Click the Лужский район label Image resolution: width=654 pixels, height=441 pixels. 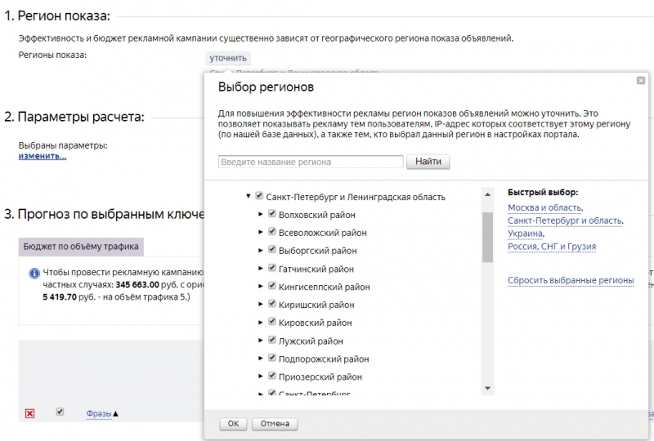pos(311,341)
